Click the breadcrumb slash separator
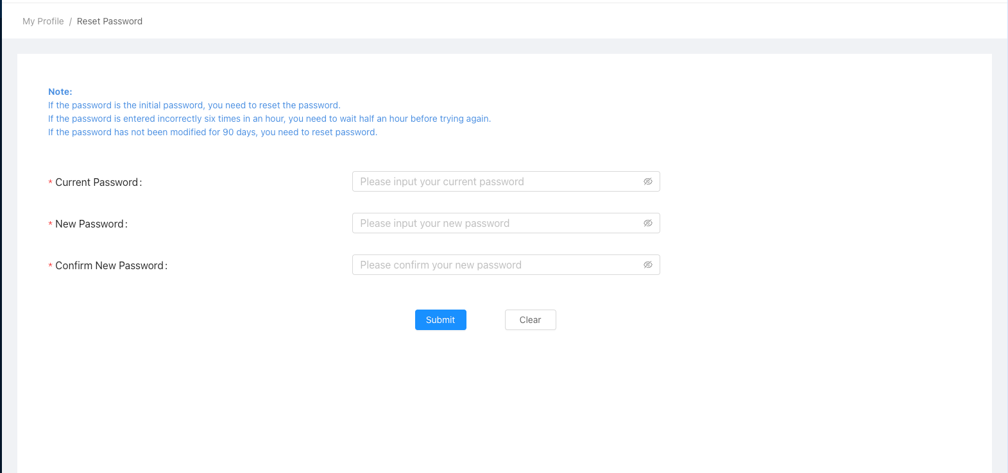The height and width of the screenshot is (473, 1008). 71,21
